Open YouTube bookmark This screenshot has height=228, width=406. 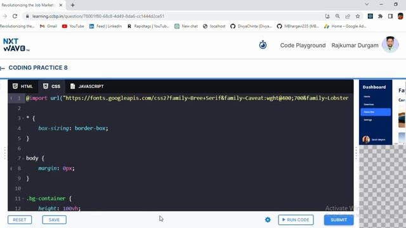click(x=73, y=26)
